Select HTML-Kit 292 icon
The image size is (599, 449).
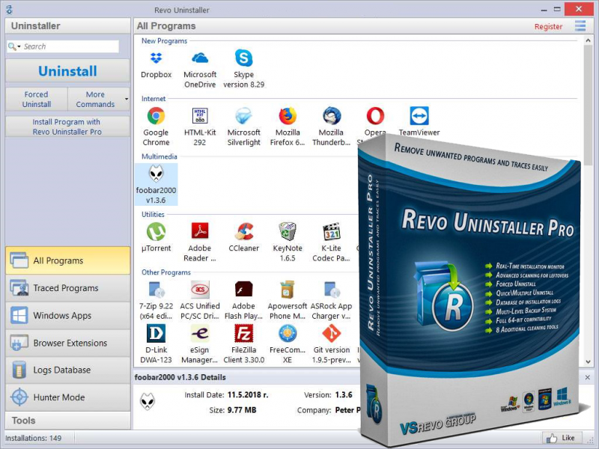(x=200, y=116)
